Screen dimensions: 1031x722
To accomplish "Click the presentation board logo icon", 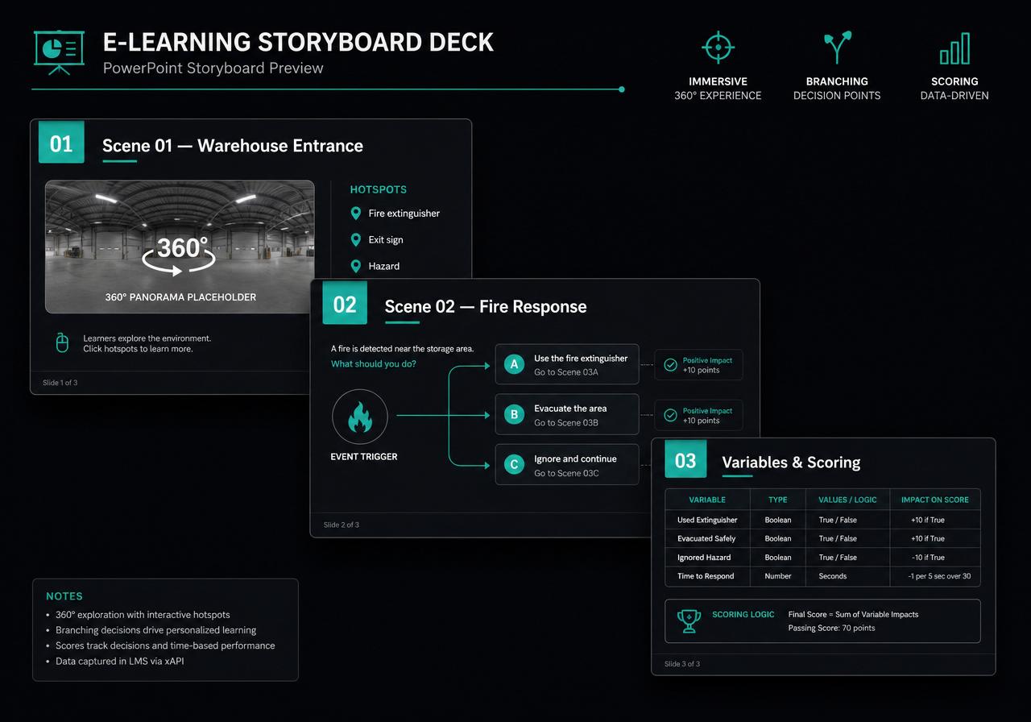I will 59,52.
